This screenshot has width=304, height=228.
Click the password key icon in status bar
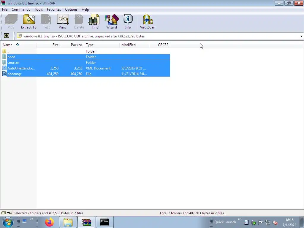(9, 213)
